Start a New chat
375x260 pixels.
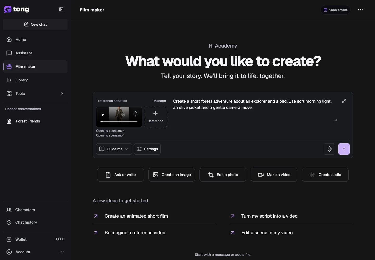(x=35, y=24)
